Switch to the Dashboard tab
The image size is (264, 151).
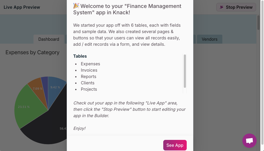(x=49, y=39)
